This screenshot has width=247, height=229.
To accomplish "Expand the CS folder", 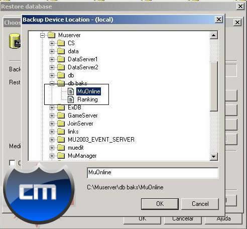I will (52, 43).
